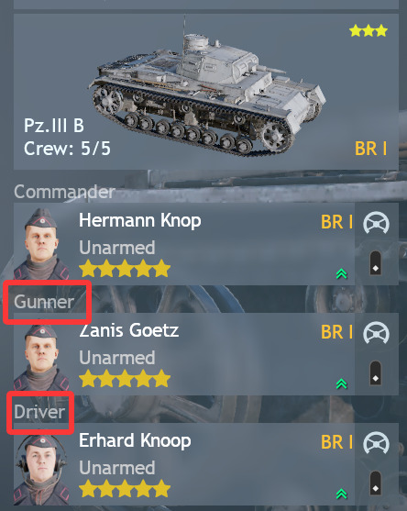Click Zanis Goetz's steering wheel icon

point(376,333)
